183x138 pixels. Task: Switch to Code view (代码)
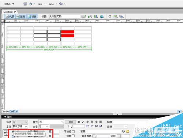coord(10,16)
